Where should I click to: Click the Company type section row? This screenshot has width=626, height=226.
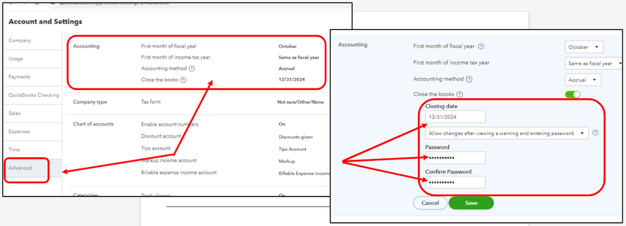point(198,102)
